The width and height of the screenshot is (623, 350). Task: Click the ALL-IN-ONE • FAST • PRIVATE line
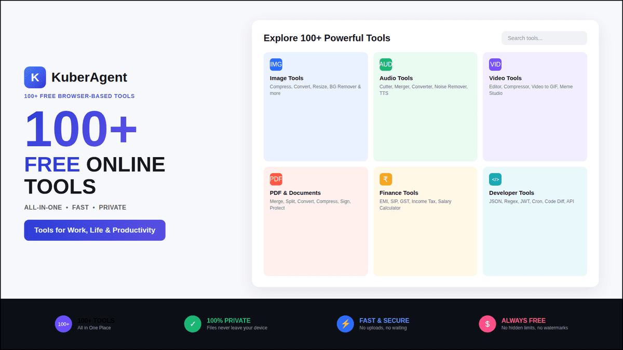click(75, 207)
